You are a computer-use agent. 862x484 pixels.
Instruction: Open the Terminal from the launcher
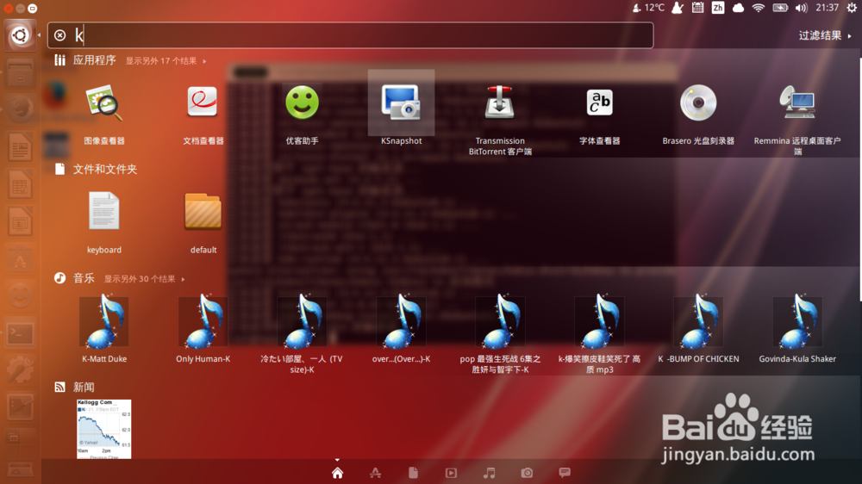click(21, 333)
